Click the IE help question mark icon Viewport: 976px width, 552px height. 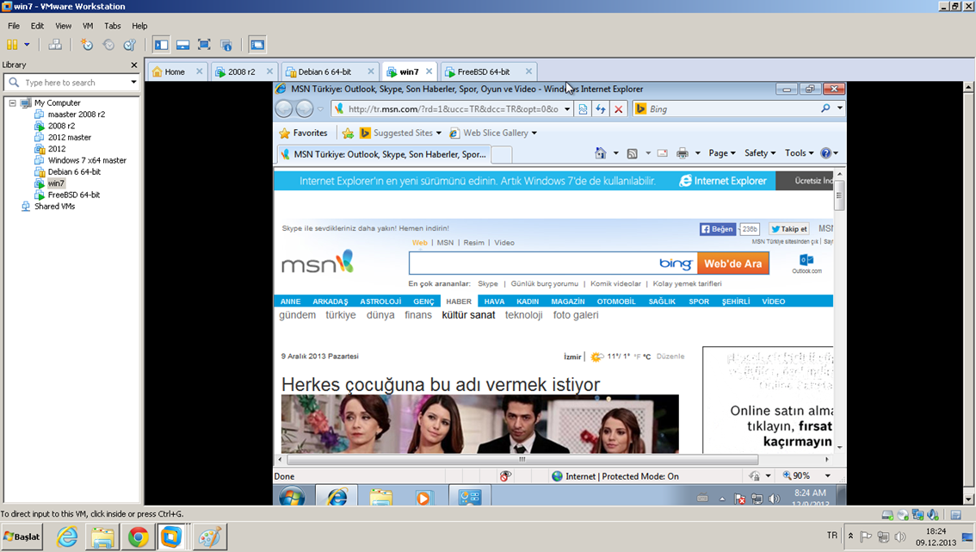[x=826, y=153]
